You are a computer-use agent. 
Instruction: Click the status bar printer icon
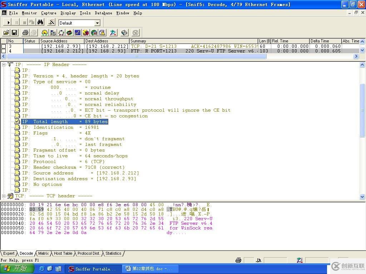[x=238, y=260]
